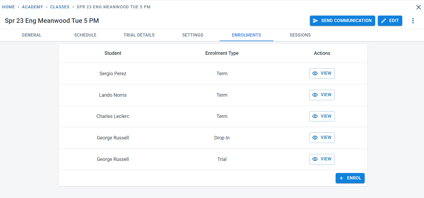Open the three-dot more options menu
This screenshot has height=198, width=424.
[413, 21]
